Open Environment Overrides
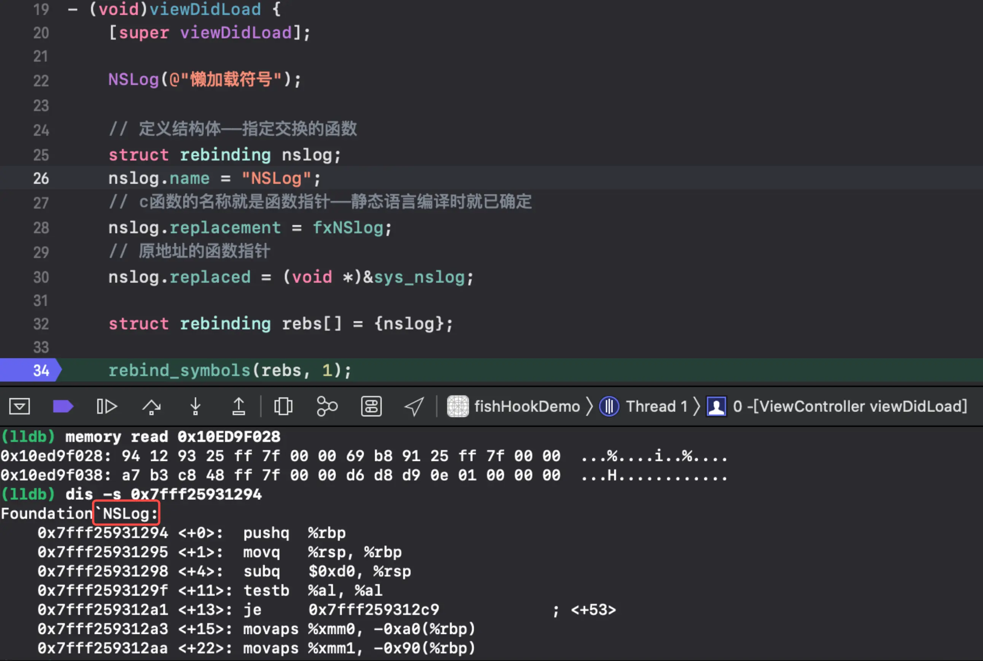 pos(371,407)
